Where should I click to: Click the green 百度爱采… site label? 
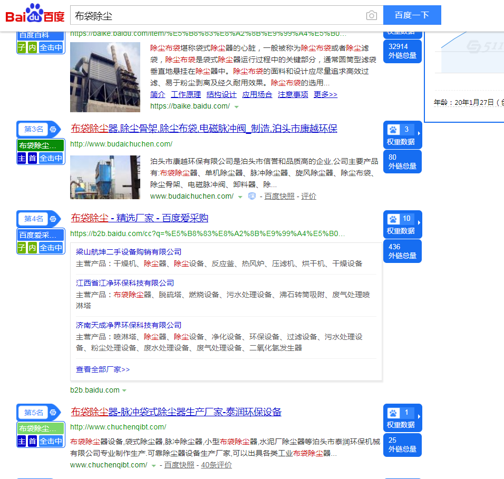tap(41, 235)
